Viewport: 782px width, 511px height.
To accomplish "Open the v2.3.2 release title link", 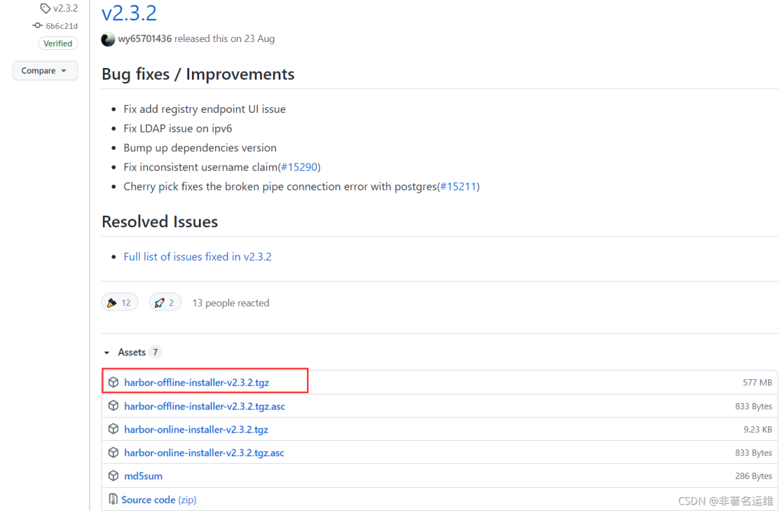I will pos(129,13).
